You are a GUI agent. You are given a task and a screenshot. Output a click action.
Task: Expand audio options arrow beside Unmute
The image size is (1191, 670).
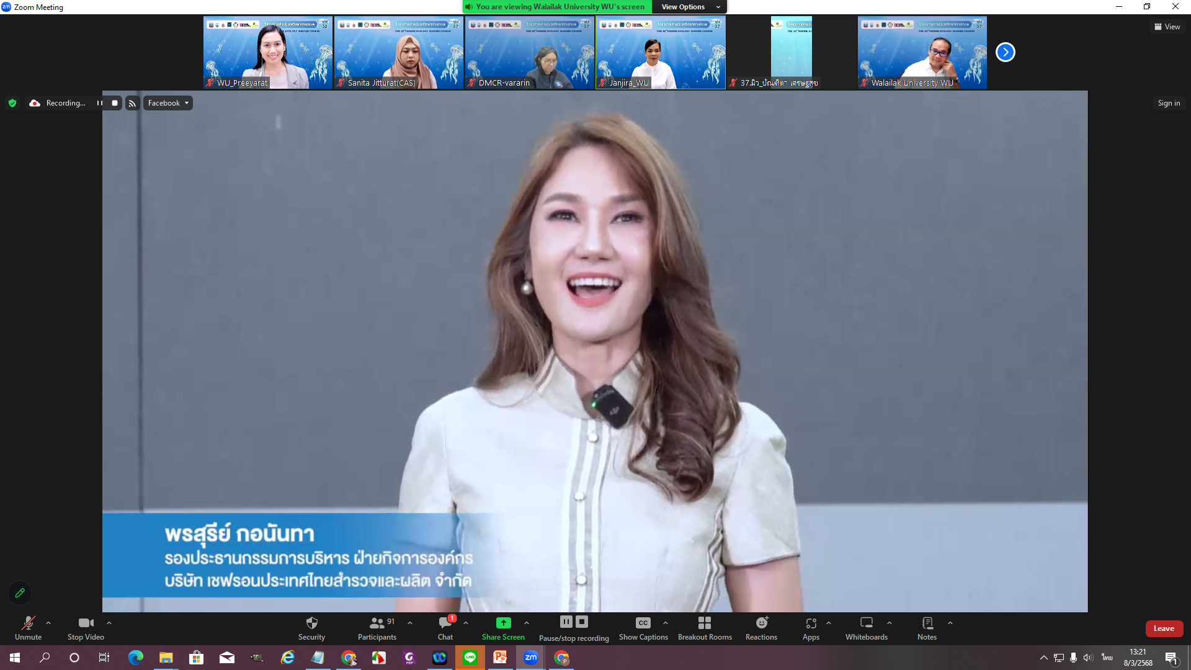(x=48, y=623)
